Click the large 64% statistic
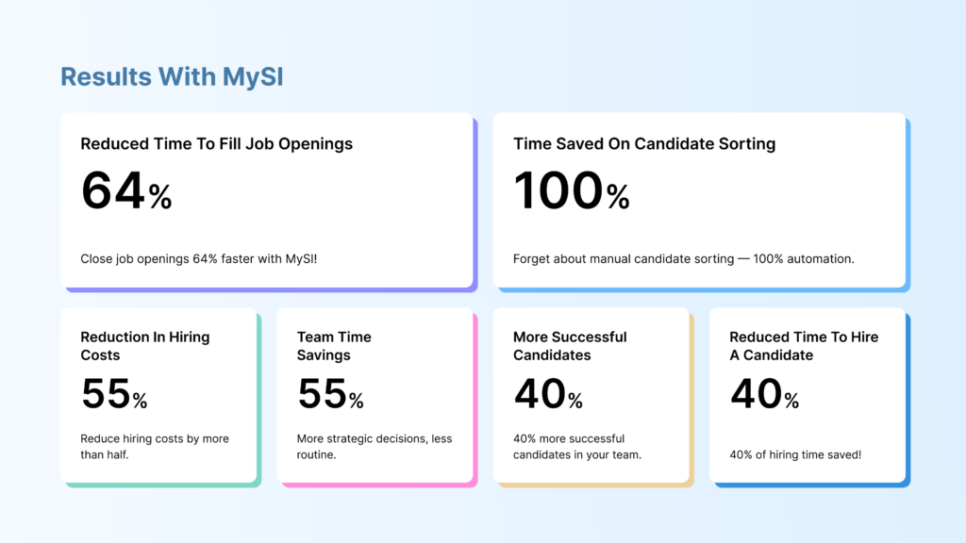Screen dimensions: 966x543 (x=126, y=191)
